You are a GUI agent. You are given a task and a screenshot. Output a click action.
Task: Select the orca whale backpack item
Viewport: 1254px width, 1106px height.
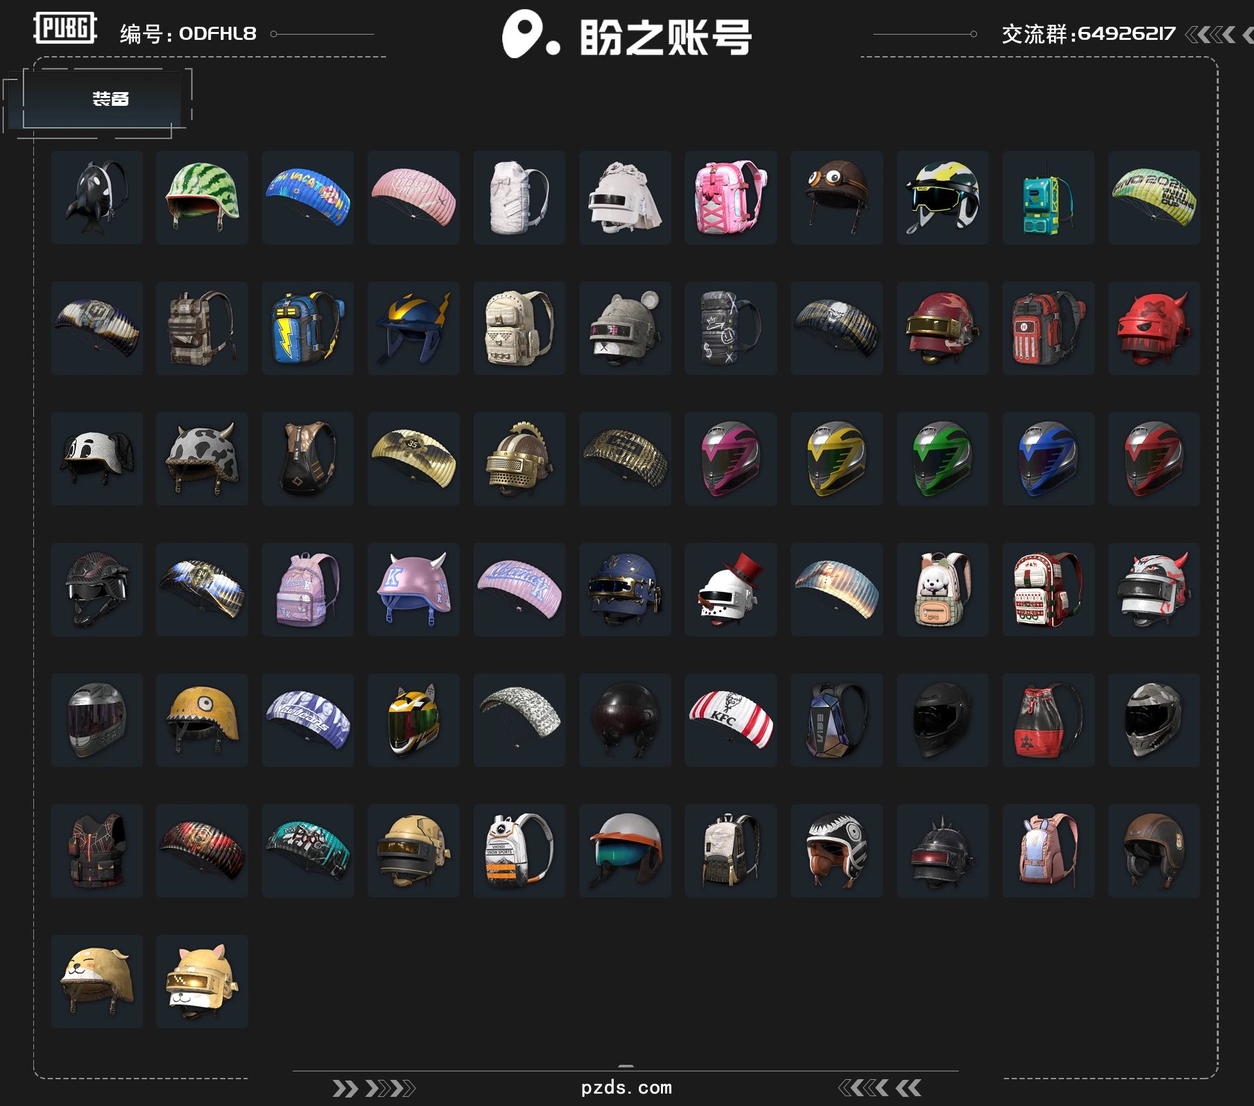point(97,197)
